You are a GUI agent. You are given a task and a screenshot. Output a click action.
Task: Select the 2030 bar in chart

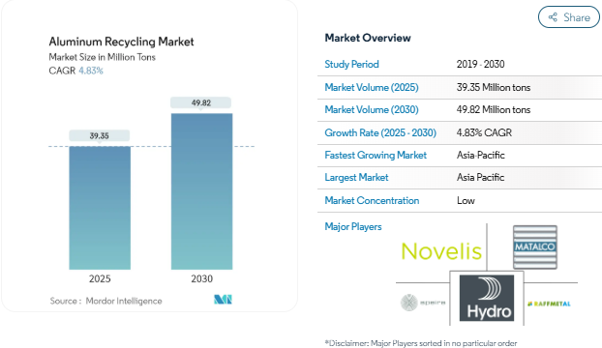(x=201, y=191)
